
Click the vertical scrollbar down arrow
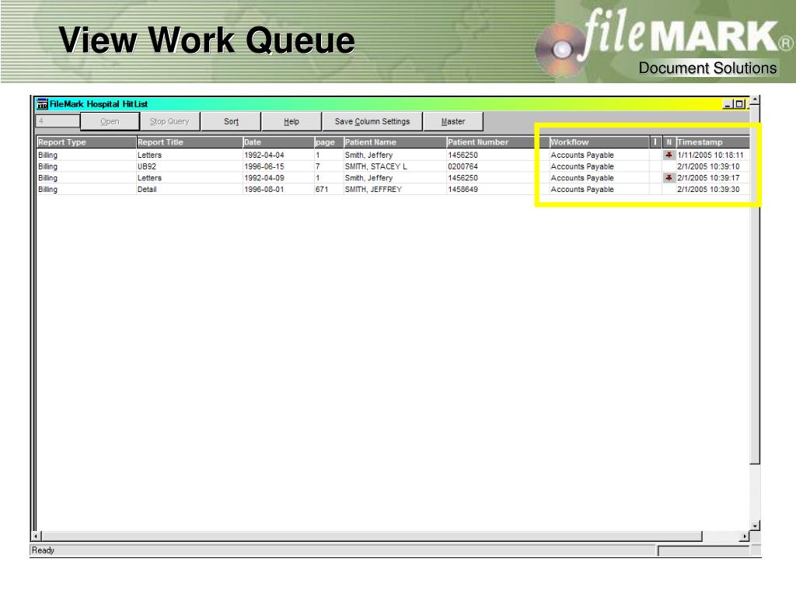(x=755, y=525)
